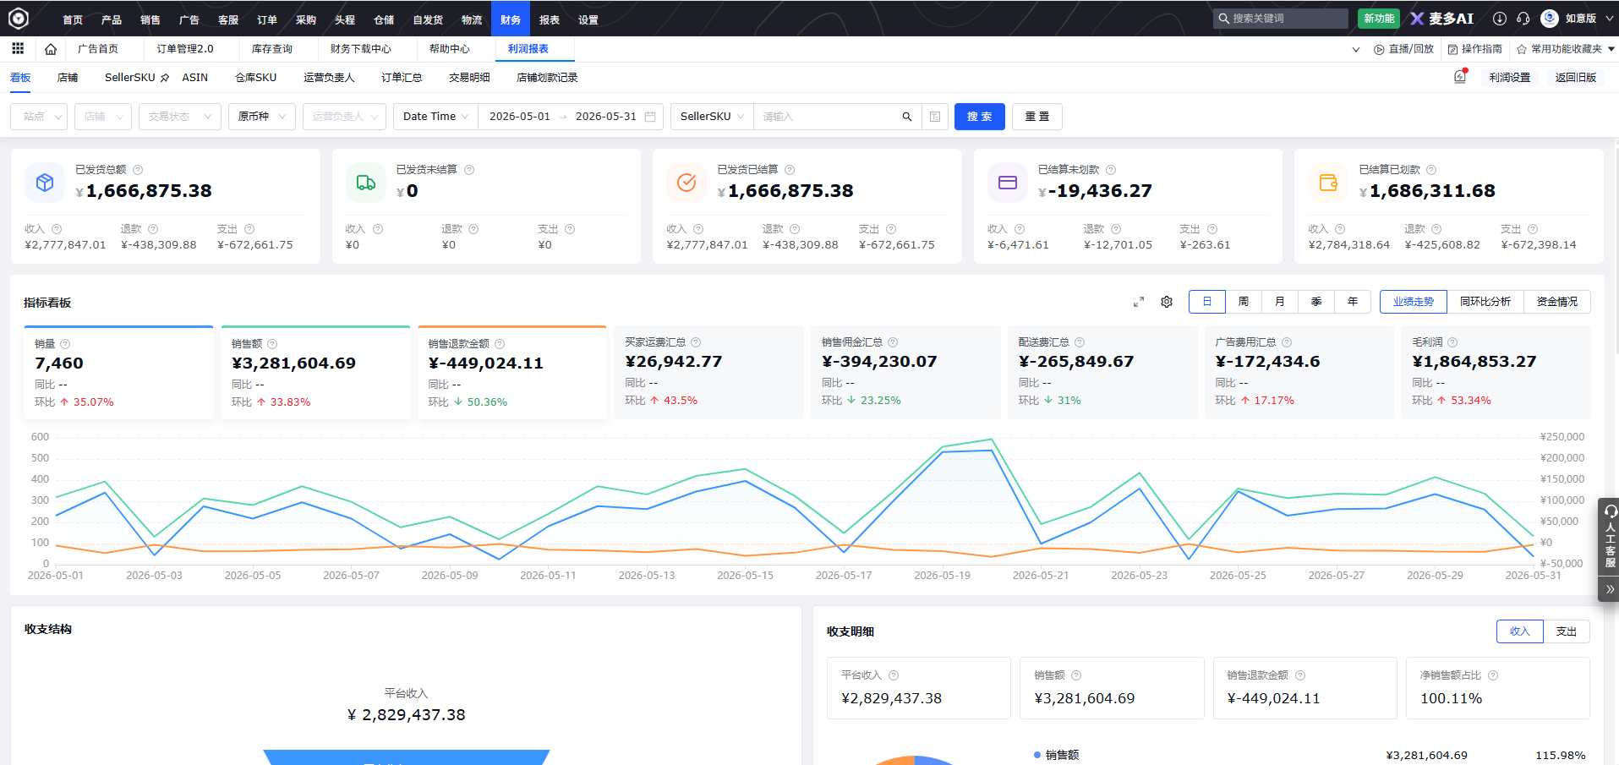The height and width of the screenshot is (765, 1619).
Task: Go to home via house icon
Action: pos(51,49)
